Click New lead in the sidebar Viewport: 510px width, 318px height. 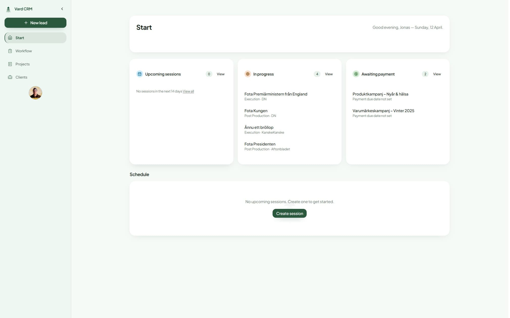[35, 22]
